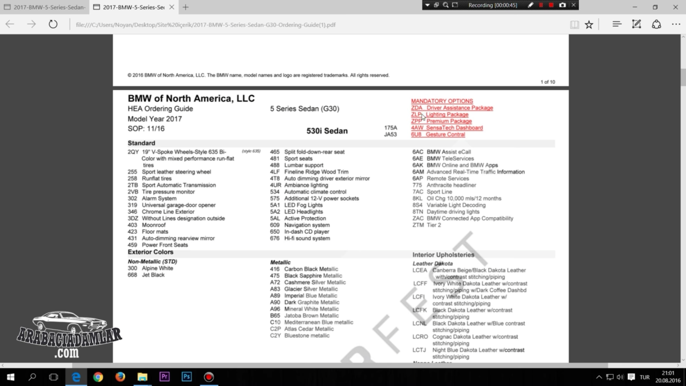Open ZPP Premium Package link
Viewport: 686px width, 386px height.
[x=441, y=121]
